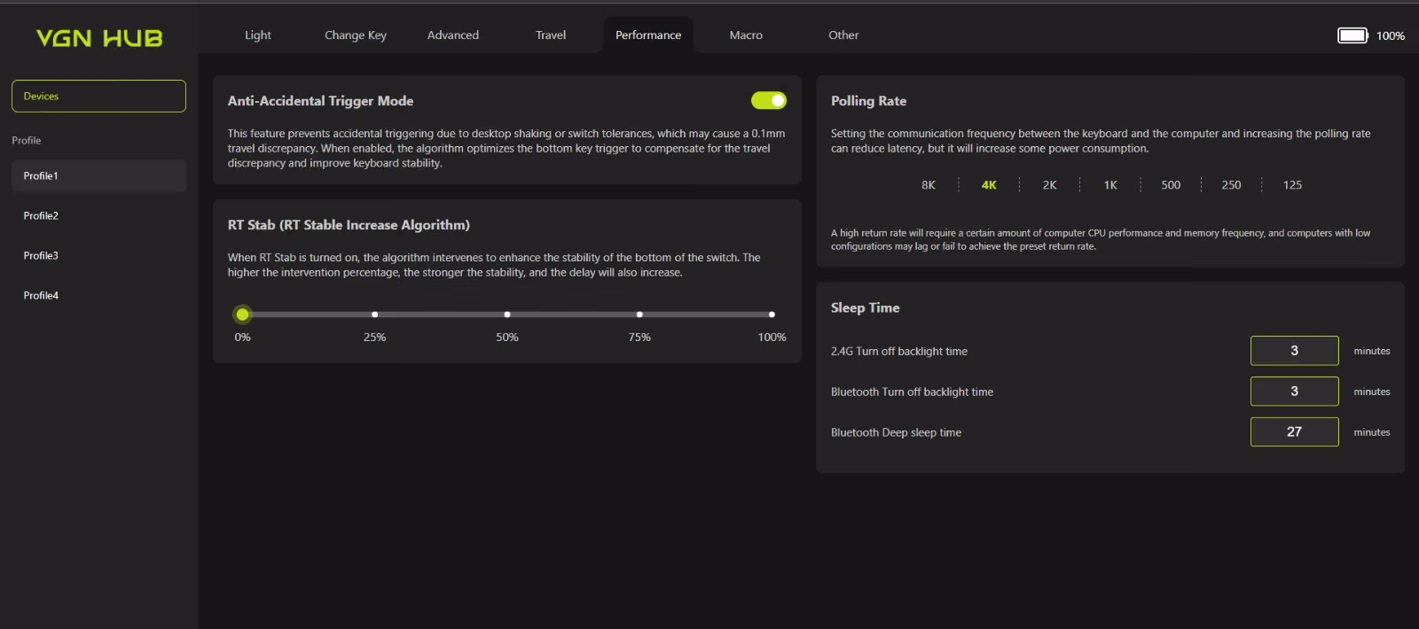Screen dimensions: 1419x629
Task: Set polling rate to 500
Action: (1171, 185)
